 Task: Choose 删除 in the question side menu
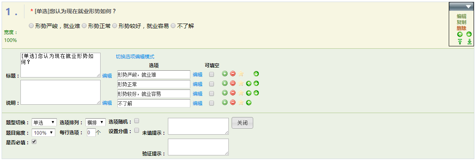click(x=462, y=28)
